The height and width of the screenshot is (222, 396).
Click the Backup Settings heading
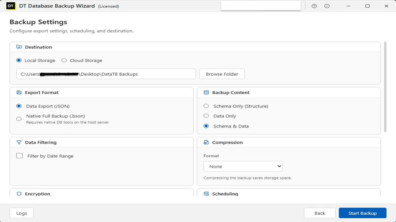coord(38,22)
